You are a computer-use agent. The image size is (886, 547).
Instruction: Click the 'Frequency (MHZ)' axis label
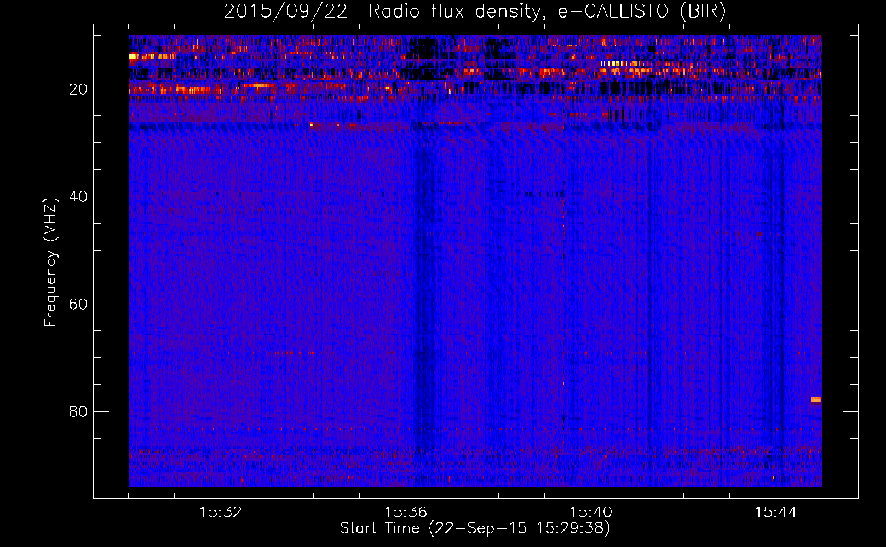[x=50, y=263]
